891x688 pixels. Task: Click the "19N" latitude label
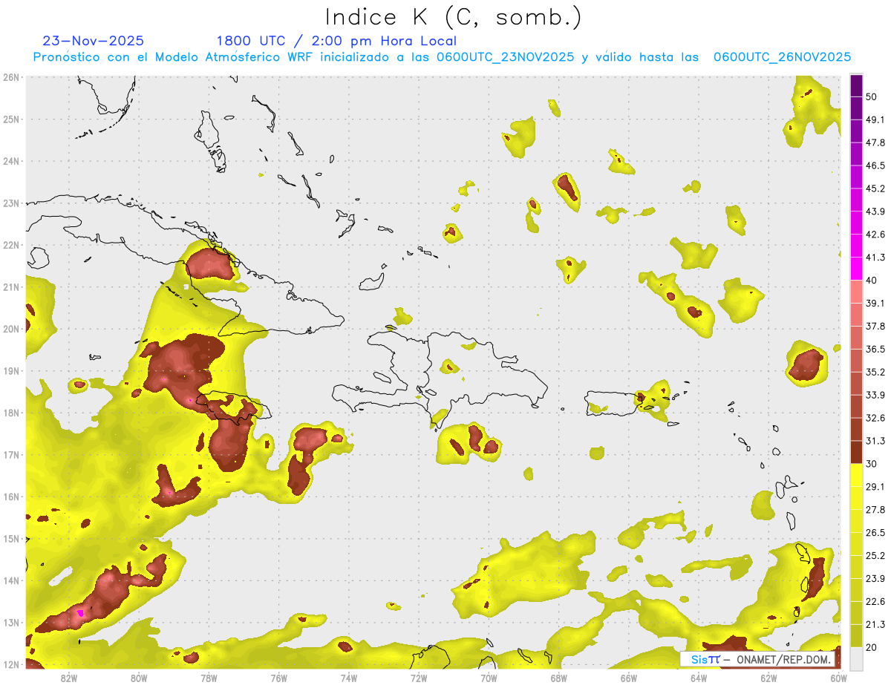(x=11, y=371)
